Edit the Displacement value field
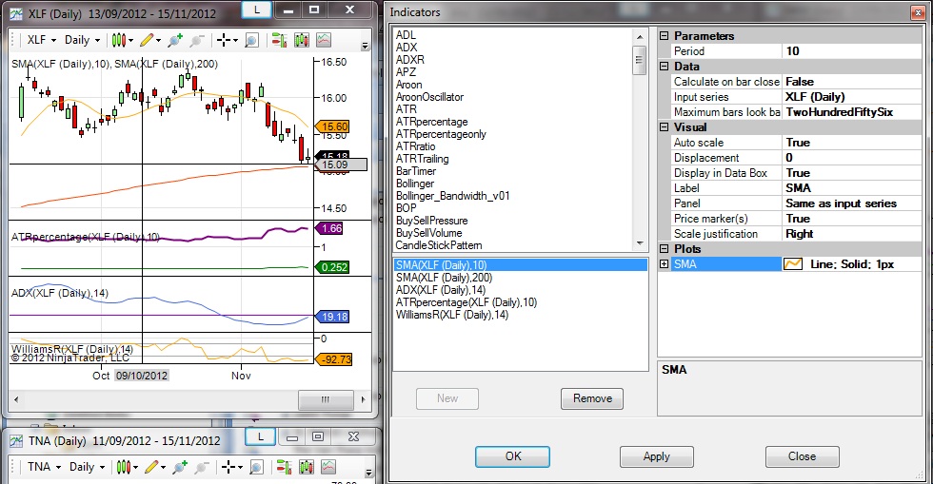 pyautogui.click(x=851, y=158)
